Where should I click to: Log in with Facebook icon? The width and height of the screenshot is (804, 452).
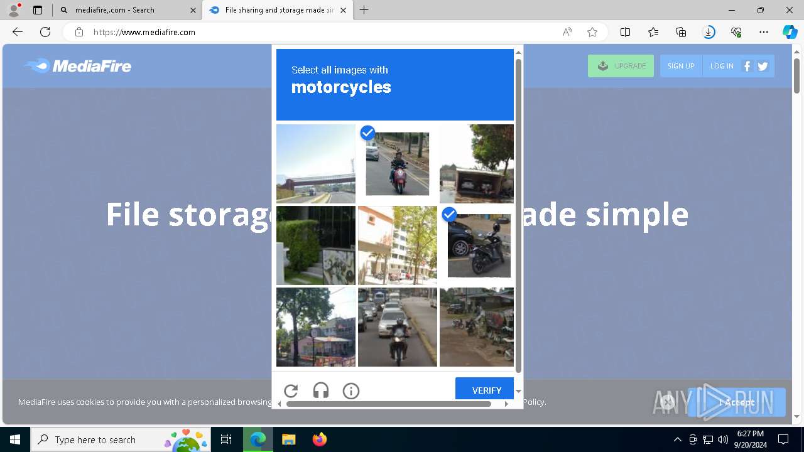coord(747,66)
